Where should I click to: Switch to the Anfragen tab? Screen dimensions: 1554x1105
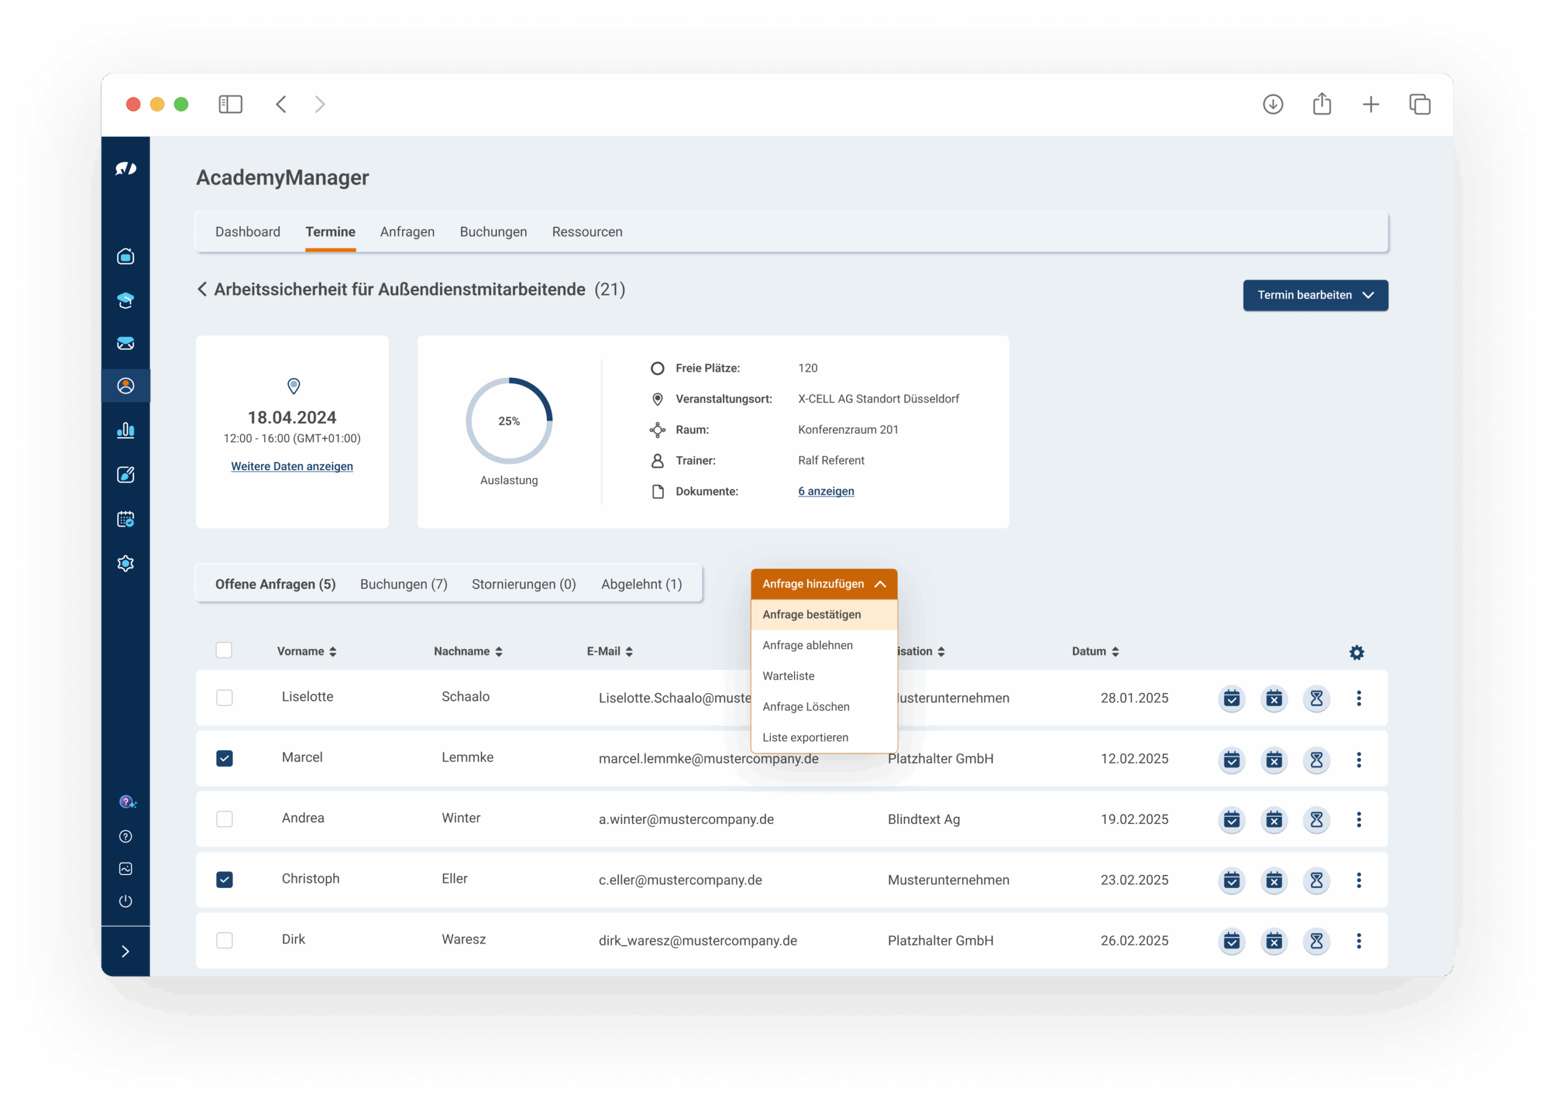[x=407, y=232]
